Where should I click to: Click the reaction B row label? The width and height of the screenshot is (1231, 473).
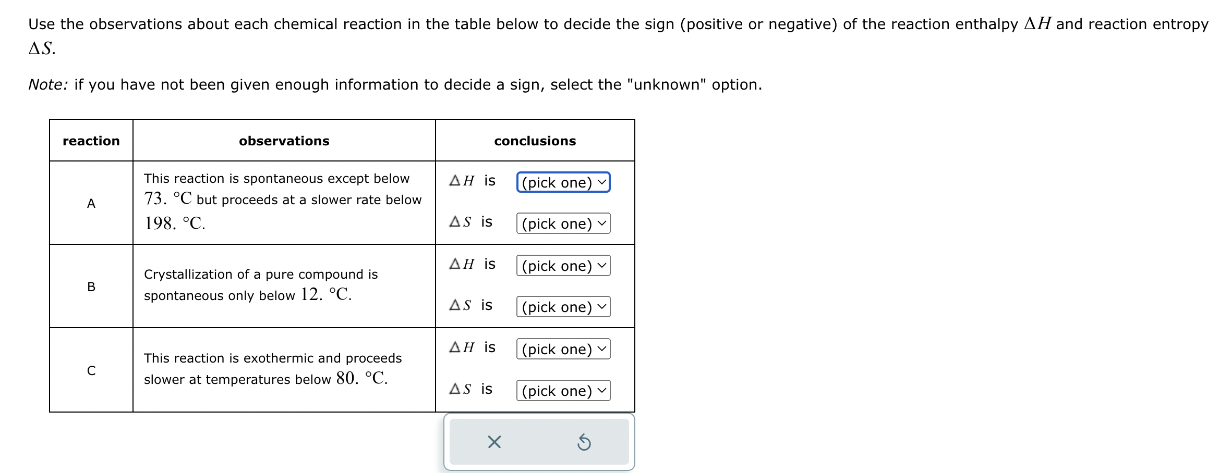(91, 287)
